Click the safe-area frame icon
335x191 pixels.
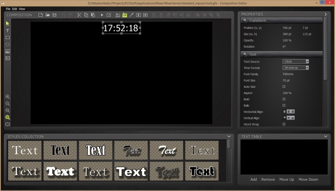click(8, 124)
